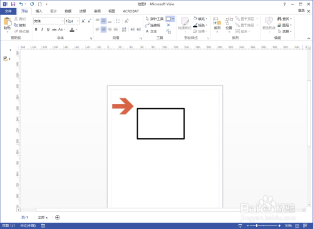313x229 pixels.
Task: Undo the last action
Action: coord(21,4)
